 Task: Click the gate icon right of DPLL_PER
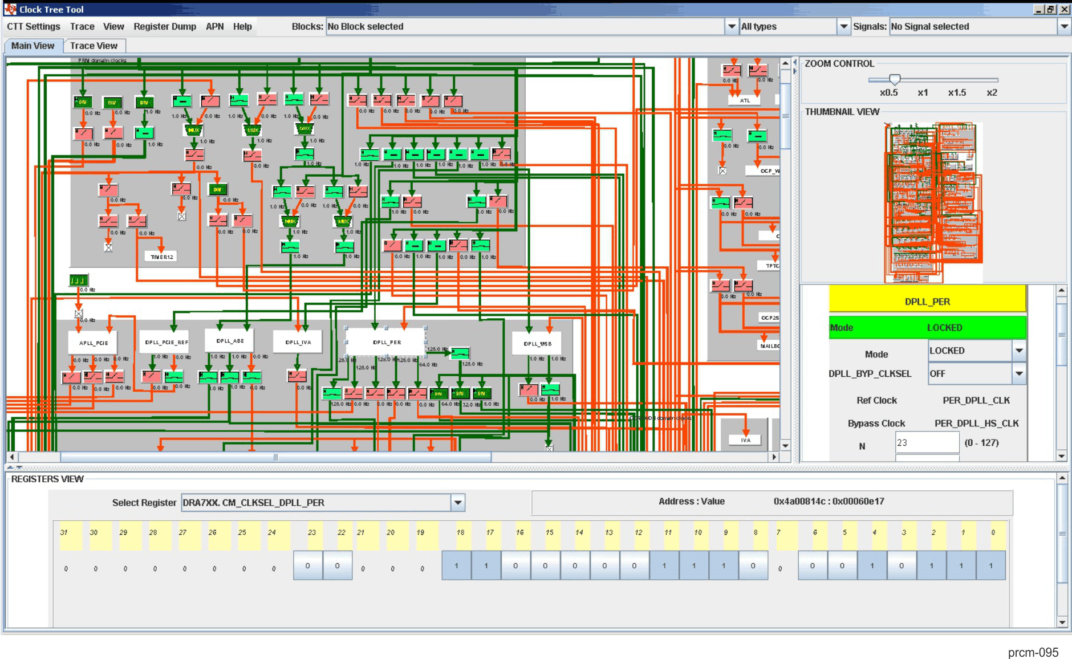pyautogui.click(x=460, y=353)
